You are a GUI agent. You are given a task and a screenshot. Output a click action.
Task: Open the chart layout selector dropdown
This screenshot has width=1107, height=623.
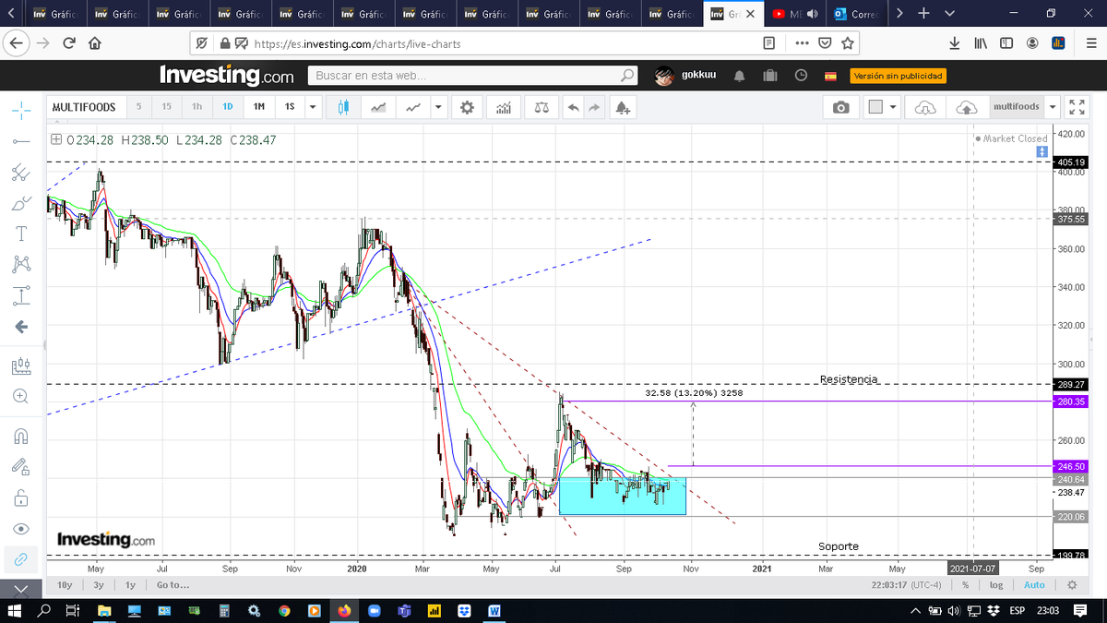[883, 107]
